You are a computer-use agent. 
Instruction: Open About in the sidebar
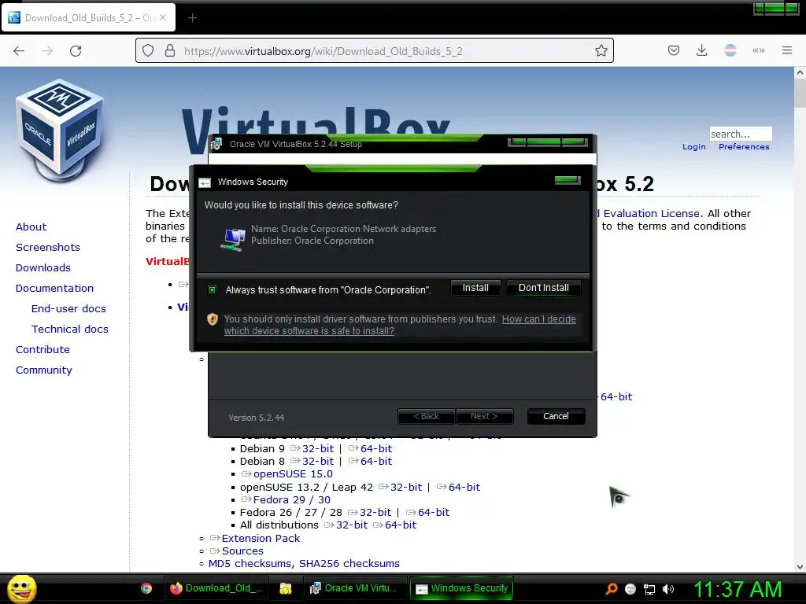[31, 227]
